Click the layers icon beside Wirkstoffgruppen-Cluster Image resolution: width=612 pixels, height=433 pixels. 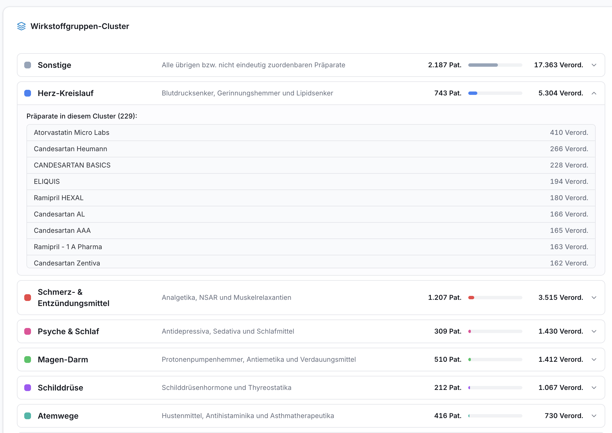tap(21, 26)
